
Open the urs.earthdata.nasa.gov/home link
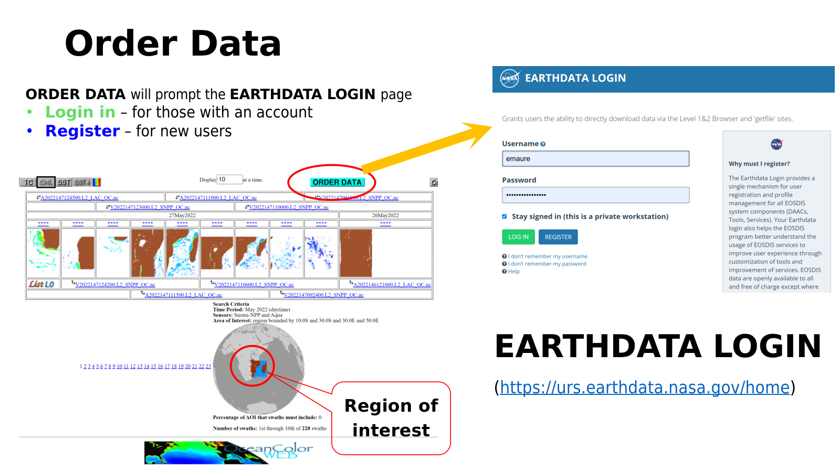(x=645, y=388)
